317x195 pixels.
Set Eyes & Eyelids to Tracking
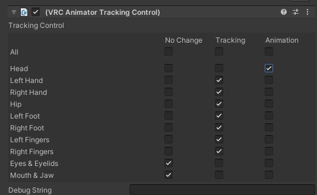coord(219,163)
